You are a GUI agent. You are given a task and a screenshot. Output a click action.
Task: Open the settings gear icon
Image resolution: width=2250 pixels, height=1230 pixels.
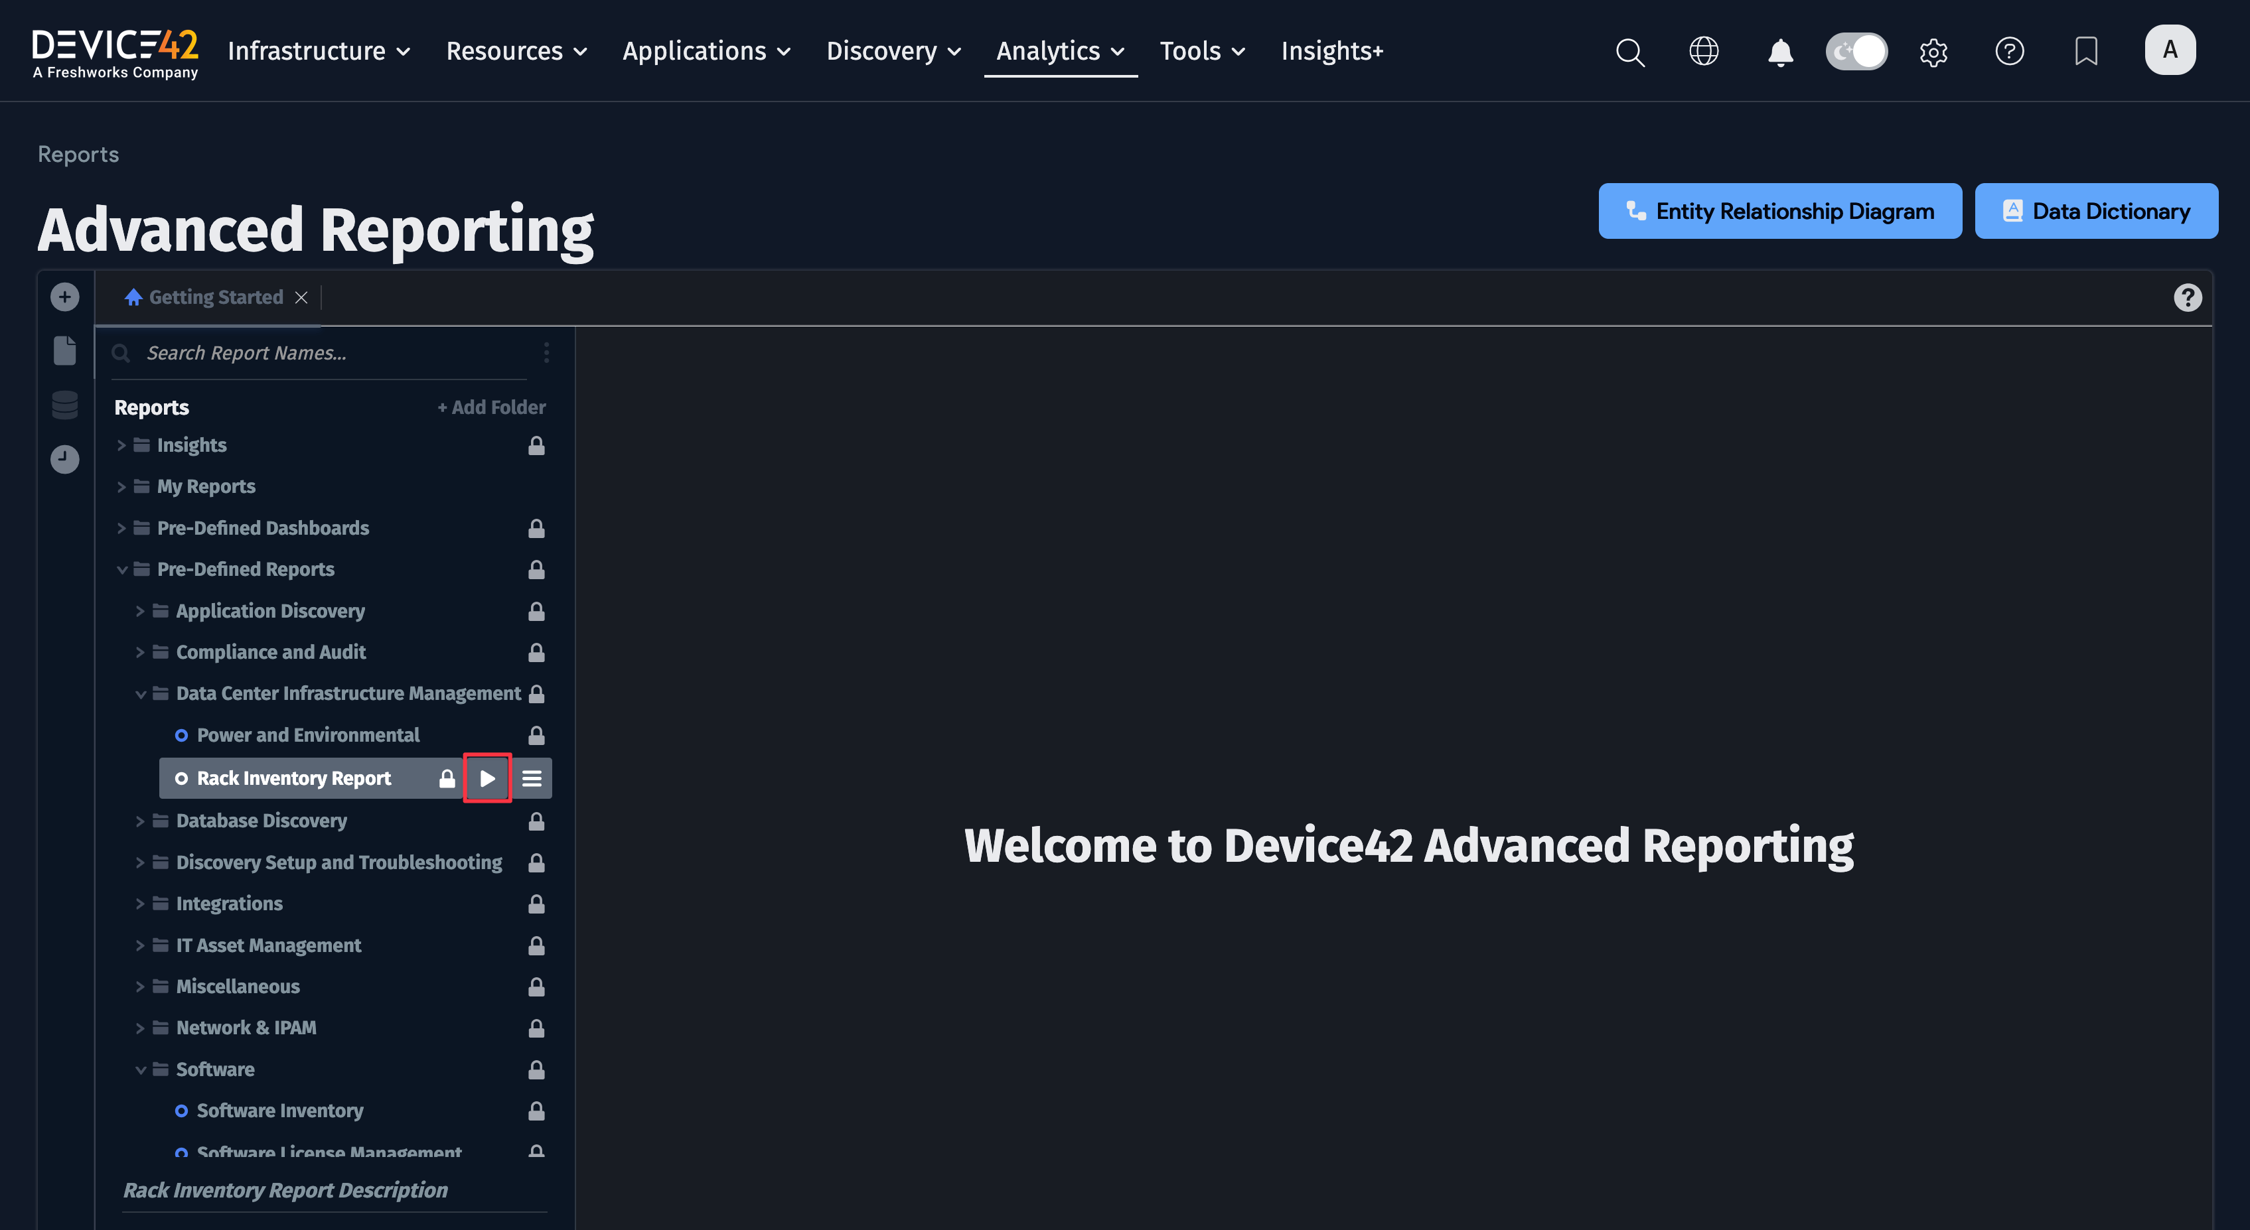tap(1933, 52)
